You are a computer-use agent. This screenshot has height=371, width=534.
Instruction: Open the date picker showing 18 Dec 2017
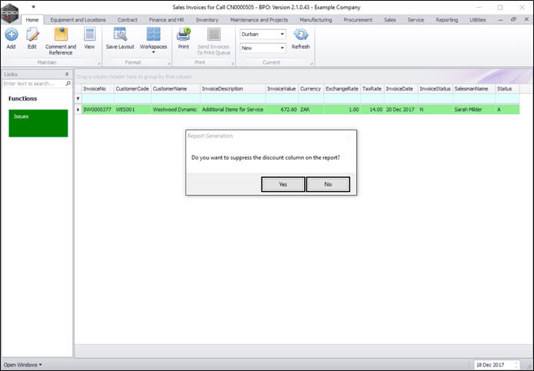(496, 365)
